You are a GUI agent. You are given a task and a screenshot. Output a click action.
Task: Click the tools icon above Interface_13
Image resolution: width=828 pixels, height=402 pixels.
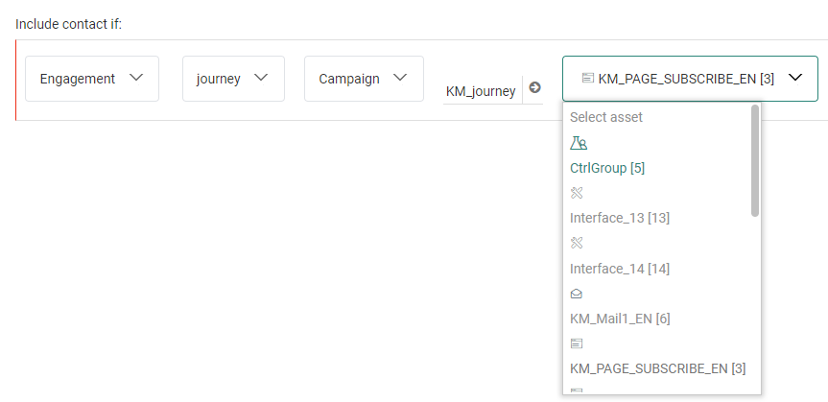tap(577, 193)
